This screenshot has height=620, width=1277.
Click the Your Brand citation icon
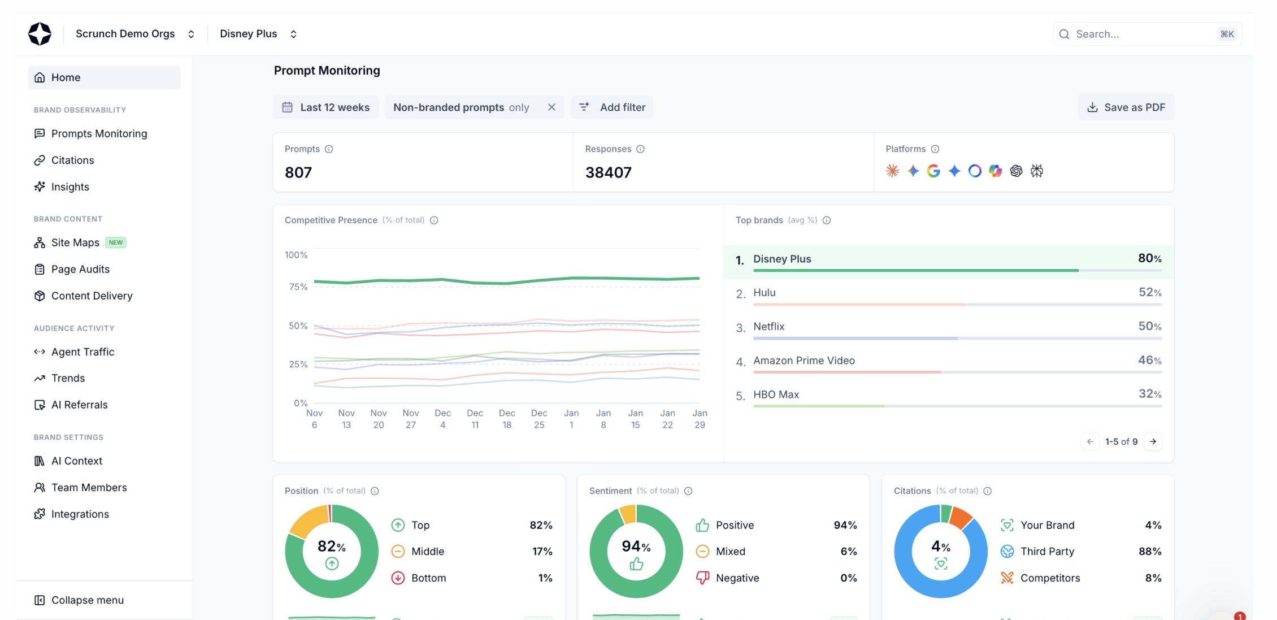pos(1007,525)
